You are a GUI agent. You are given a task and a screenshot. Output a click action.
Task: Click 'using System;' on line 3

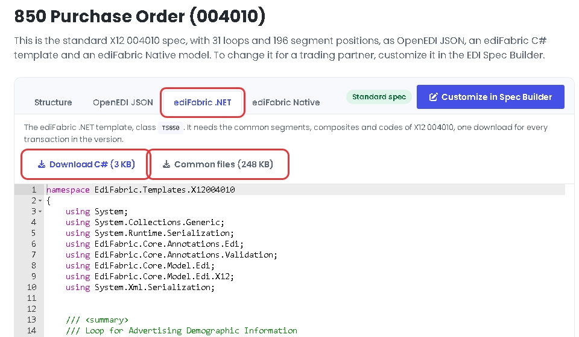(x=96, y=211)
